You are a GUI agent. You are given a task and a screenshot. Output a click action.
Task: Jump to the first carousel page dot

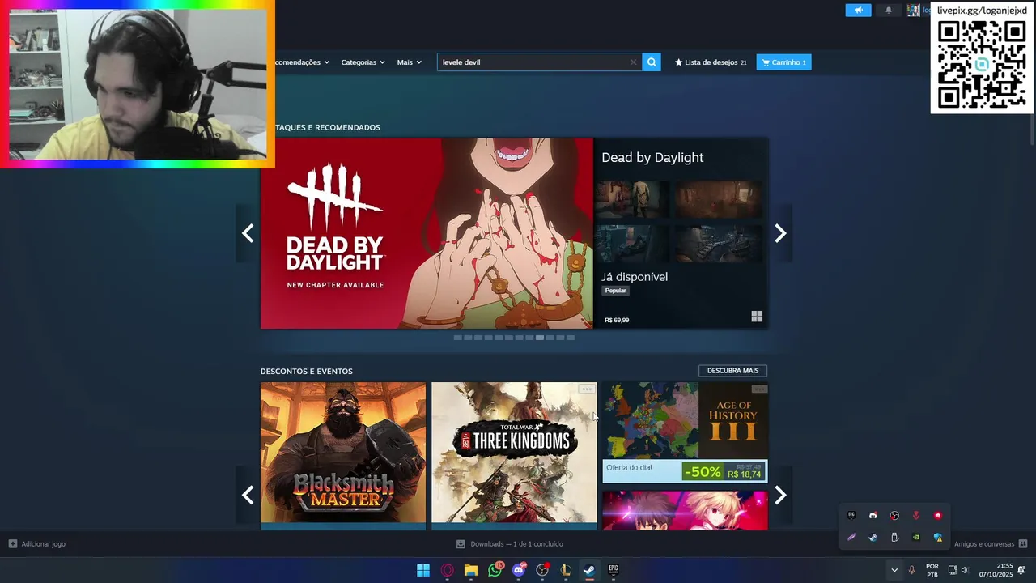[458, 338]
